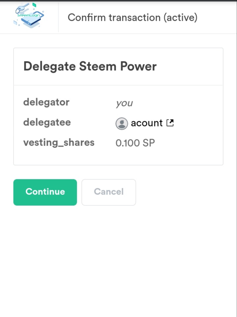Click the '(active)' text in header
Image resolution: width=237 pixels, height=317 pixels.
(180, 18)
